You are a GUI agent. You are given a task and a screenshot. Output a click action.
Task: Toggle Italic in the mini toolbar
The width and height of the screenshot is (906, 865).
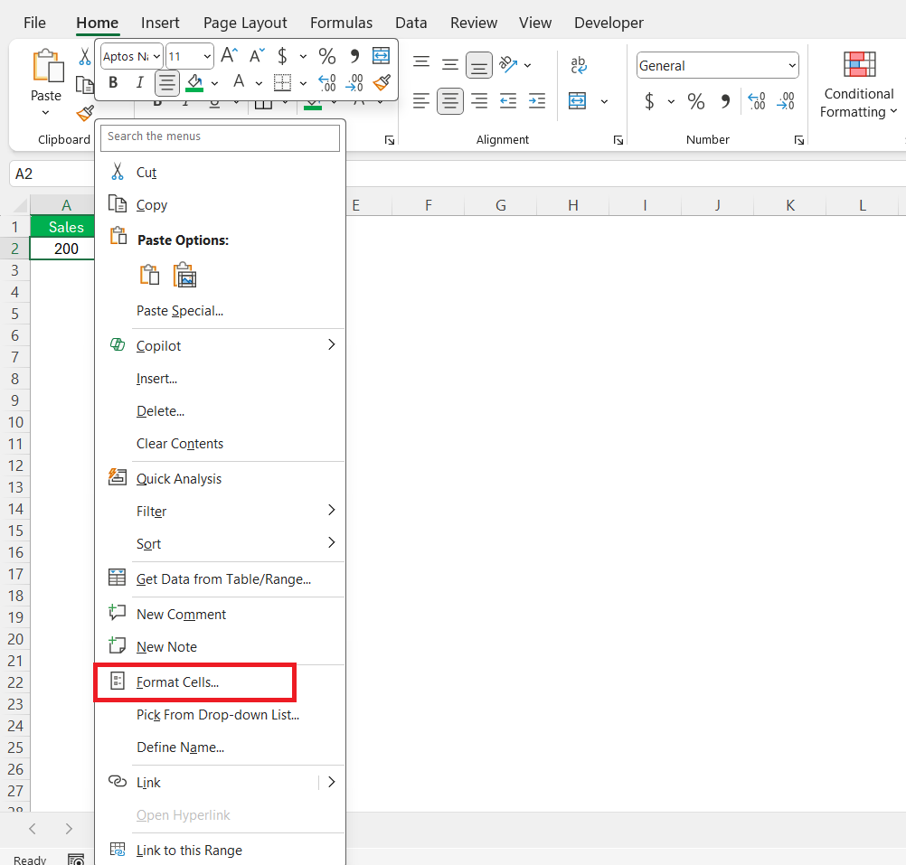139,83
